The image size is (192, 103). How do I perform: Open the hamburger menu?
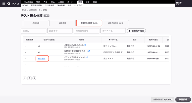[x=4, y=4]
